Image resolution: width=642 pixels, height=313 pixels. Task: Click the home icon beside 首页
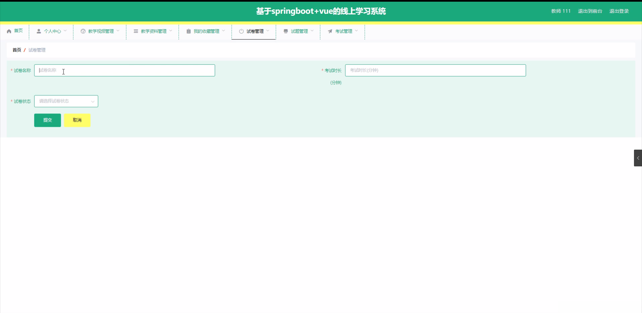9,31
